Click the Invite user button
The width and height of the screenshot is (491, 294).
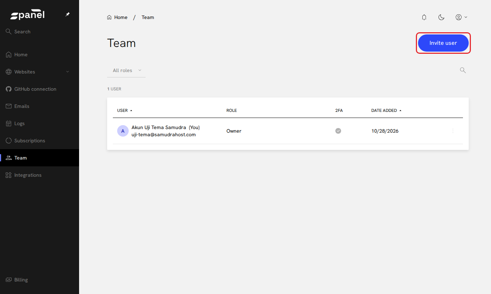pos(443,43)
